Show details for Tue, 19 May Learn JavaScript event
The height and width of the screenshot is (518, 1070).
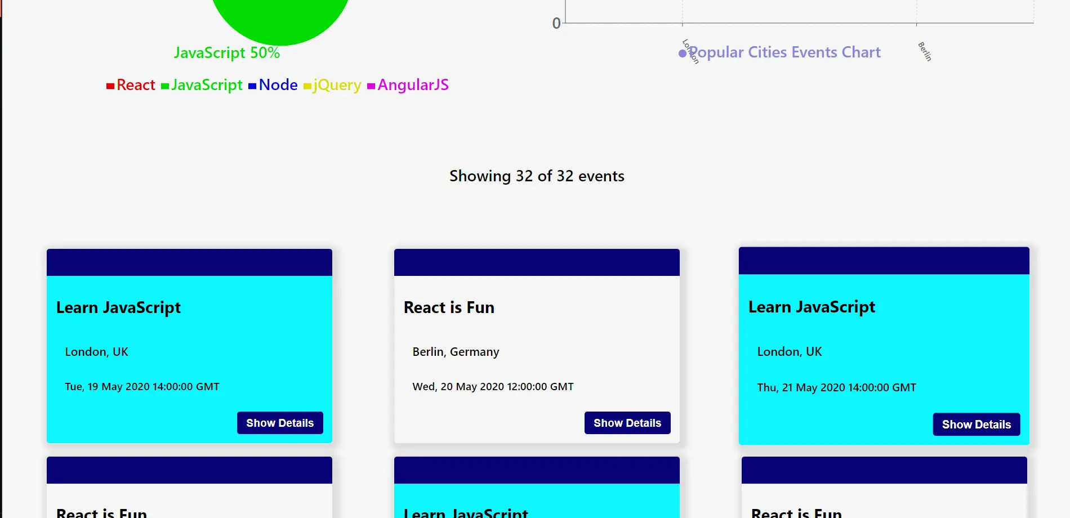click(280, 423)
